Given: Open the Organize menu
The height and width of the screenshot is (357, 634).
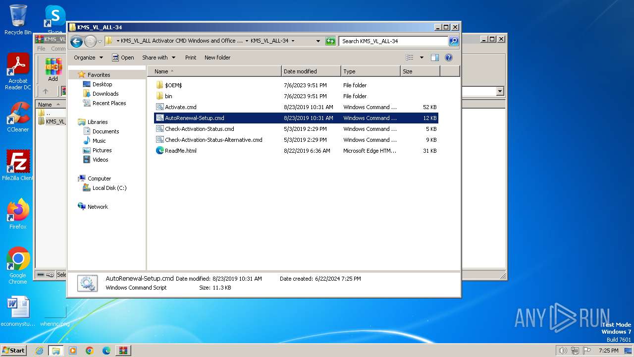Looking at the screenshot, I should (x=89, y=58).
